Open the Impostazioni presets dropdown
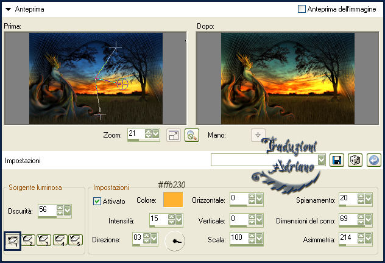 coord(321,160)
